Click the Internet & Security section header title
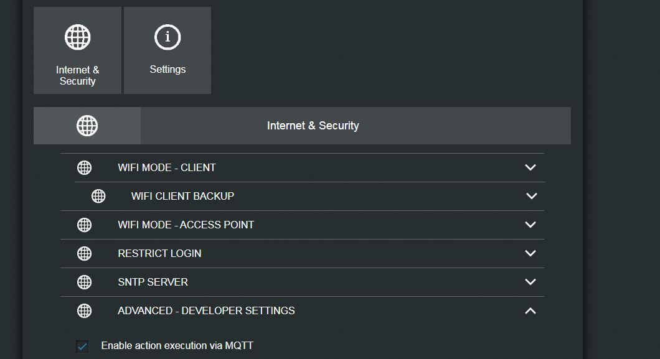The width and height of the screenshot is (660, 359). click(313, 126)
